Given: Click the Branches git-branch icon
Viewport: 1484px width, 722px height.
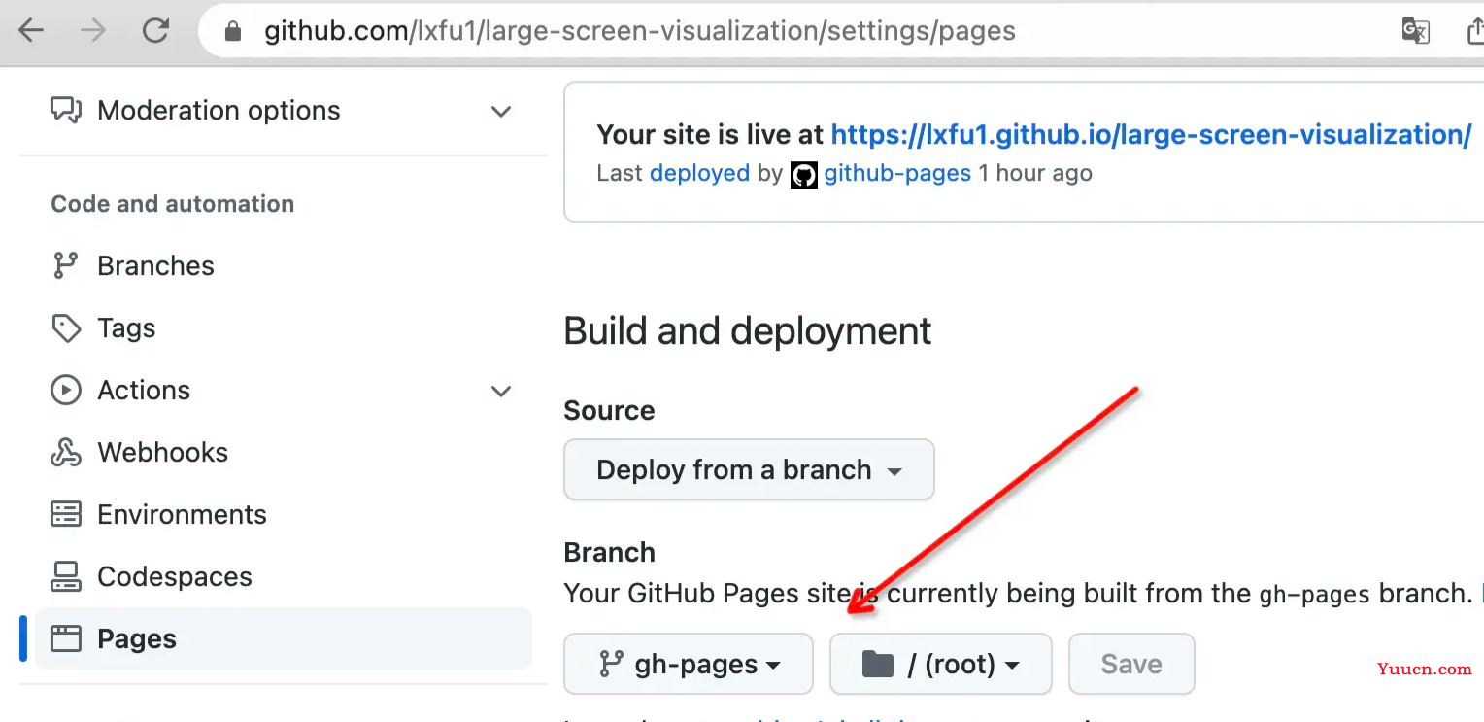Looking at the screenshot, I should pyautogui.click(x=66, y=265).
